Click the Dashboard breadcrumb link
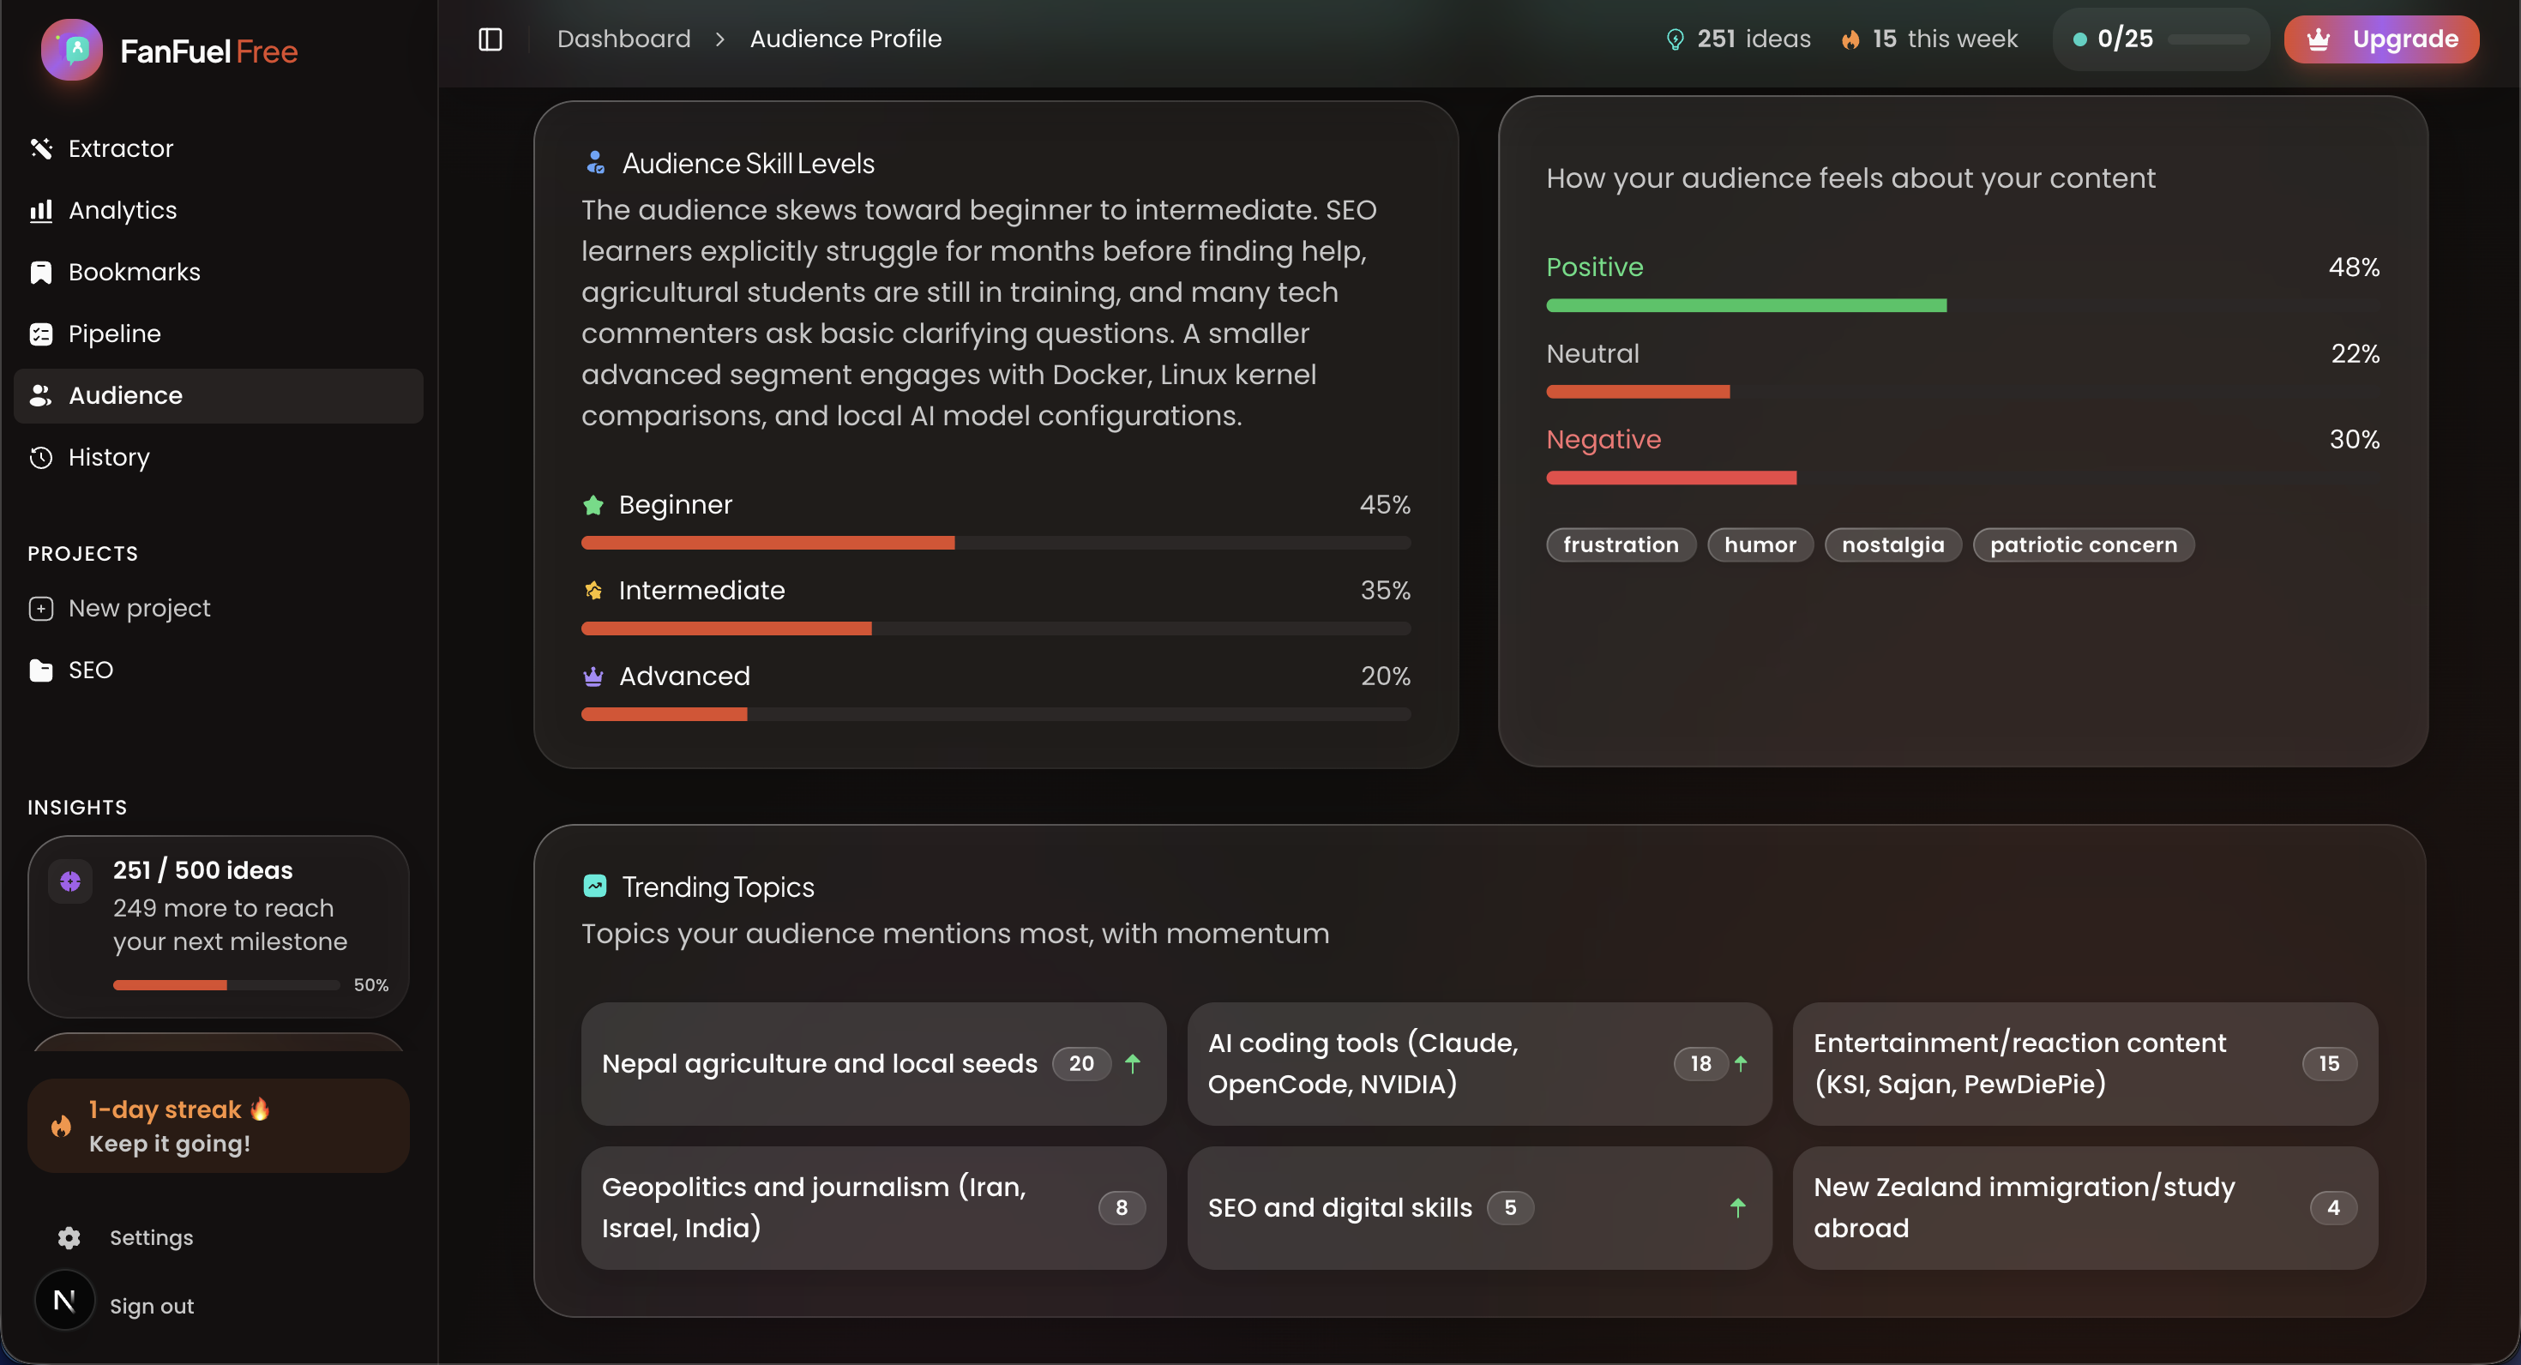2521x1365 pixels. click(x=623, y=39)
